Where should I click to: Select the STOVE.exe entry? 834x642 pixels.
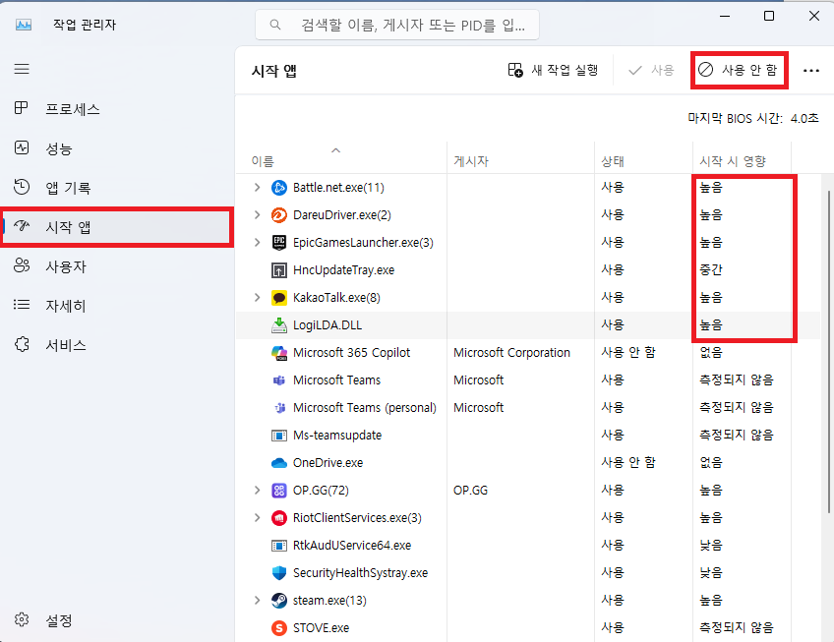[322, 628]
